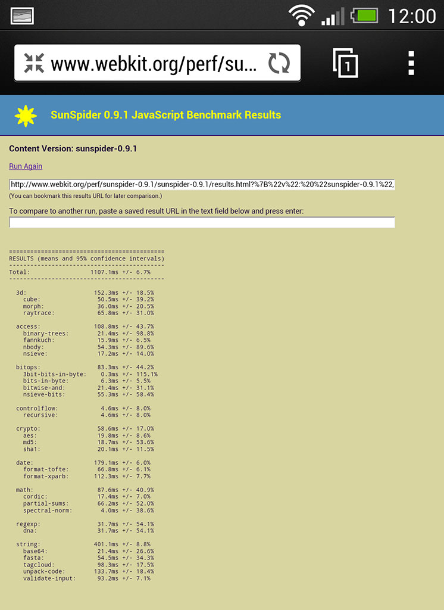Image resolution: width=444 pixels, height=610 pixels.
Task: Tap the Wi-Fi status icon
Action: pyautogui.click(x=301, y=16)
